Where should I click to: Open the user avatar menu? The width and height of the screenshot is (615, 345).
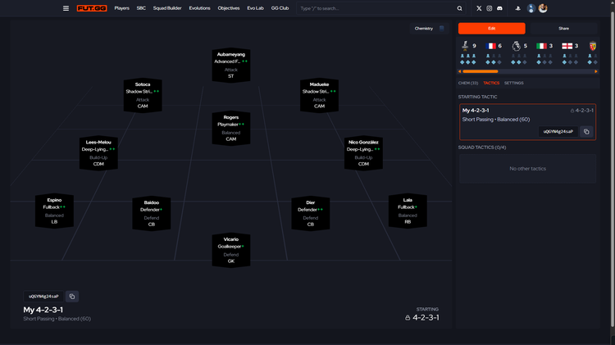(x=543, y=8)
